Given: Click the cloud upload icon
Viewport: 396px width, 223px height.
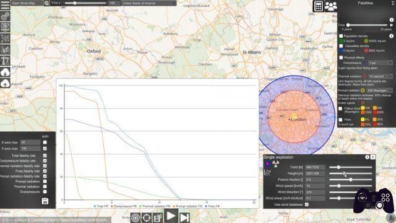Looking at the screenshot, I should point(5,84).
